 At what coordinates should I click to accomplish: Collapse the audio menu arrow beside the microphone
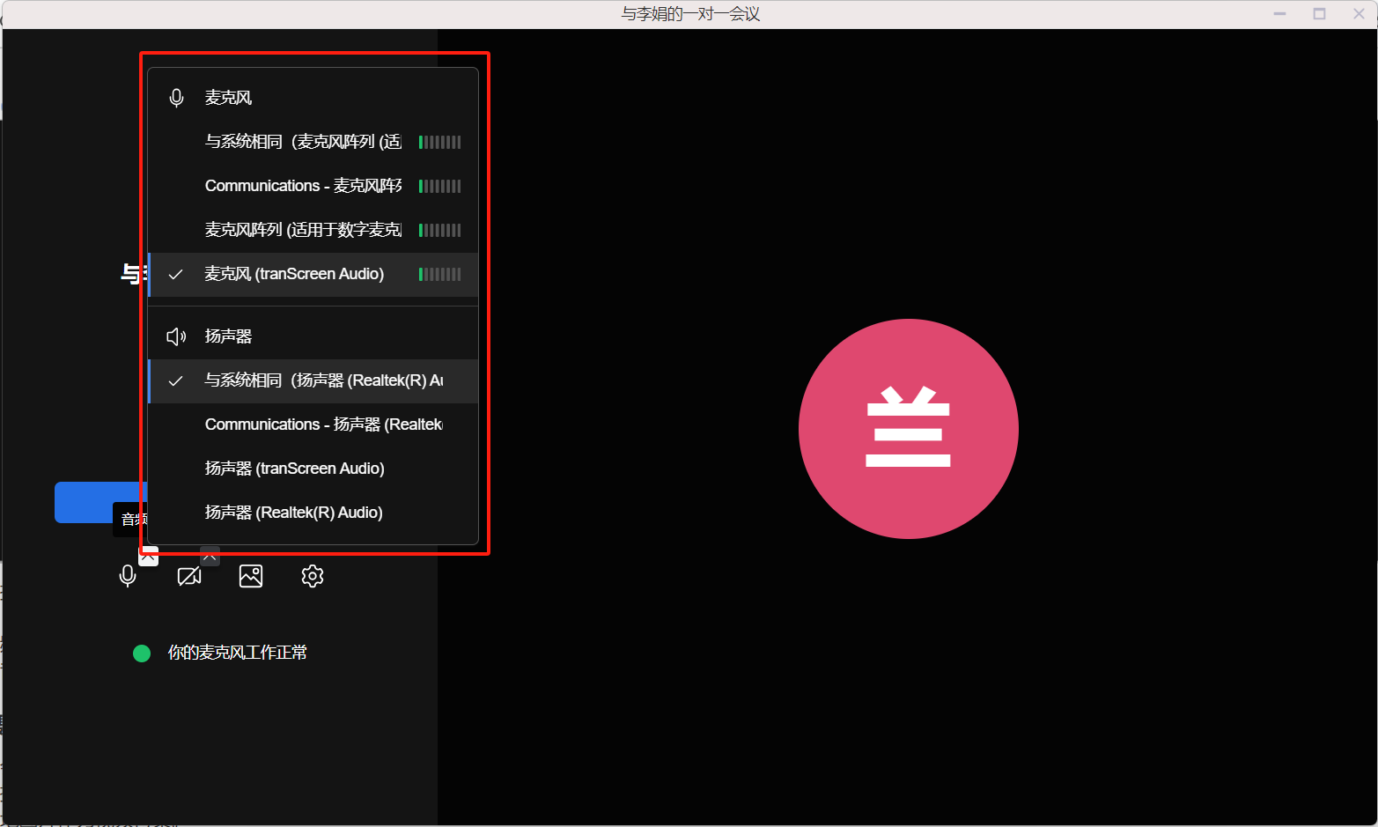149,557
